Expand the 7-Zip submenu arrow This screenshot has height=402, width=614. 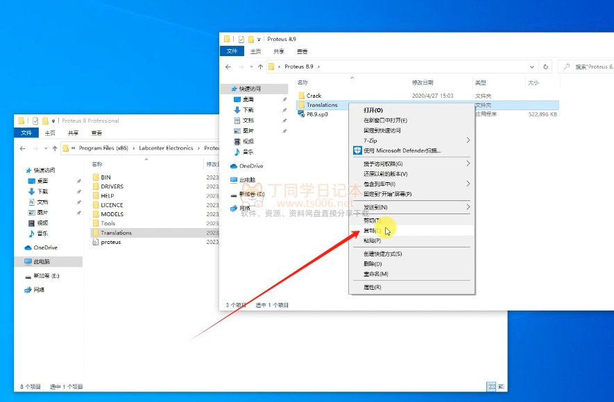coord(468,141)
